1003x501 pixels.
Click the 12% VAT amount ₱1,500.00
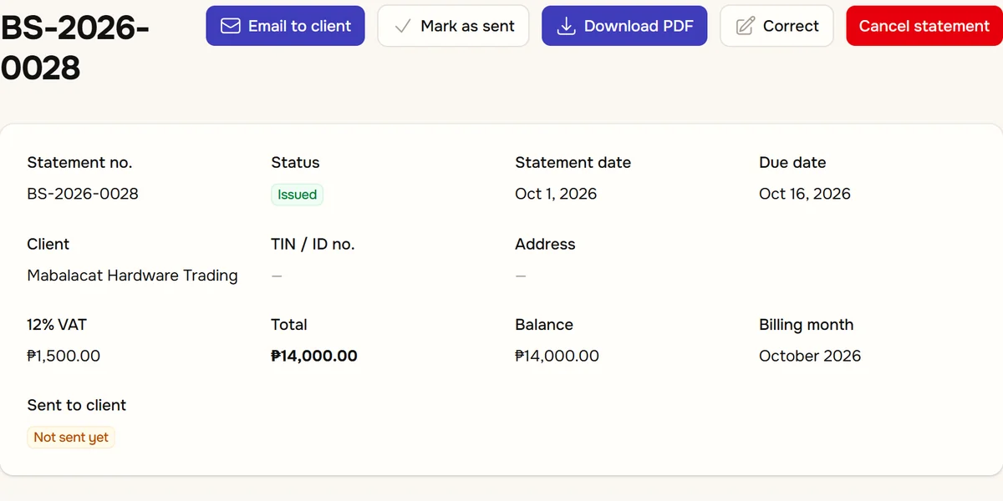(x=64, y=356)
